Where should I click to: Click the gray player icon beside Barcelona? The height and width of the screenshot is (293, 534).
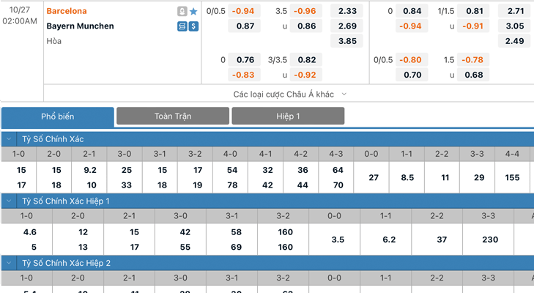click(x=182, y=12)
